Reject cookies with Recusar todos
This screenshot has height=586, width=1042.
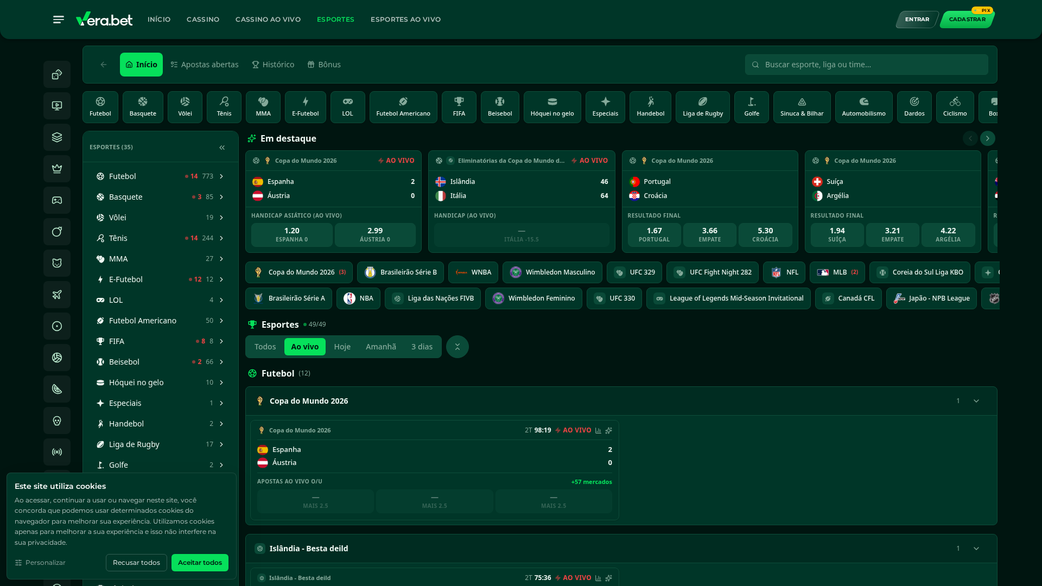coord(136,563)
